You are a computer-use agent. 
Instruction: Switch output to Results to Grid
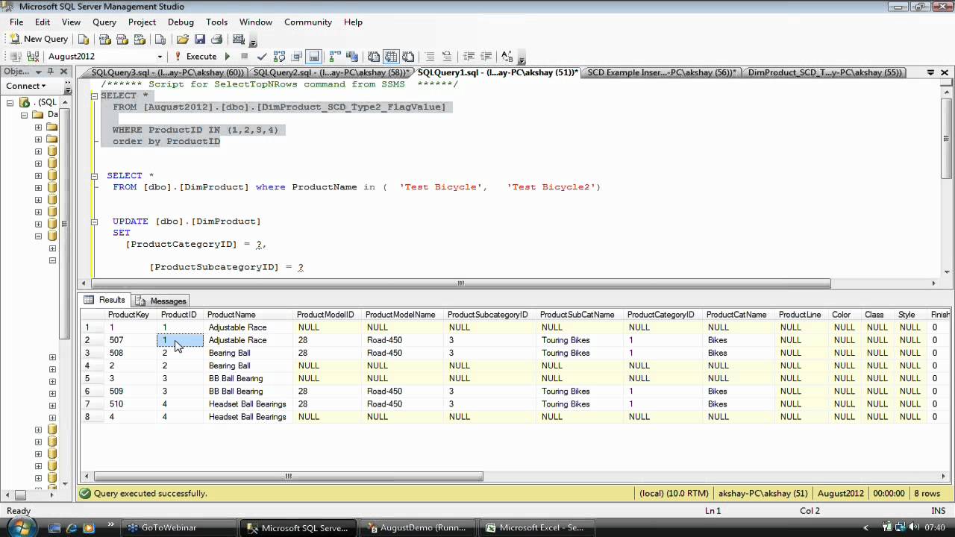[x=391, y=56]
